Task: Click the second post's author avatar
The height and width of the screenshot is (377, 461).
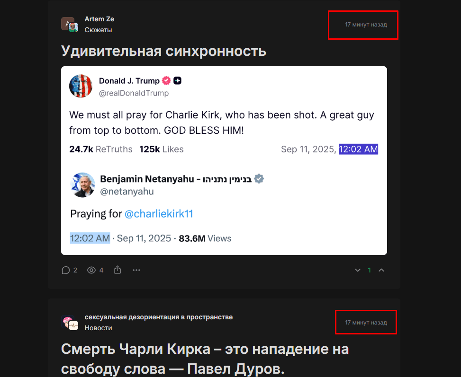Action: 69,323
